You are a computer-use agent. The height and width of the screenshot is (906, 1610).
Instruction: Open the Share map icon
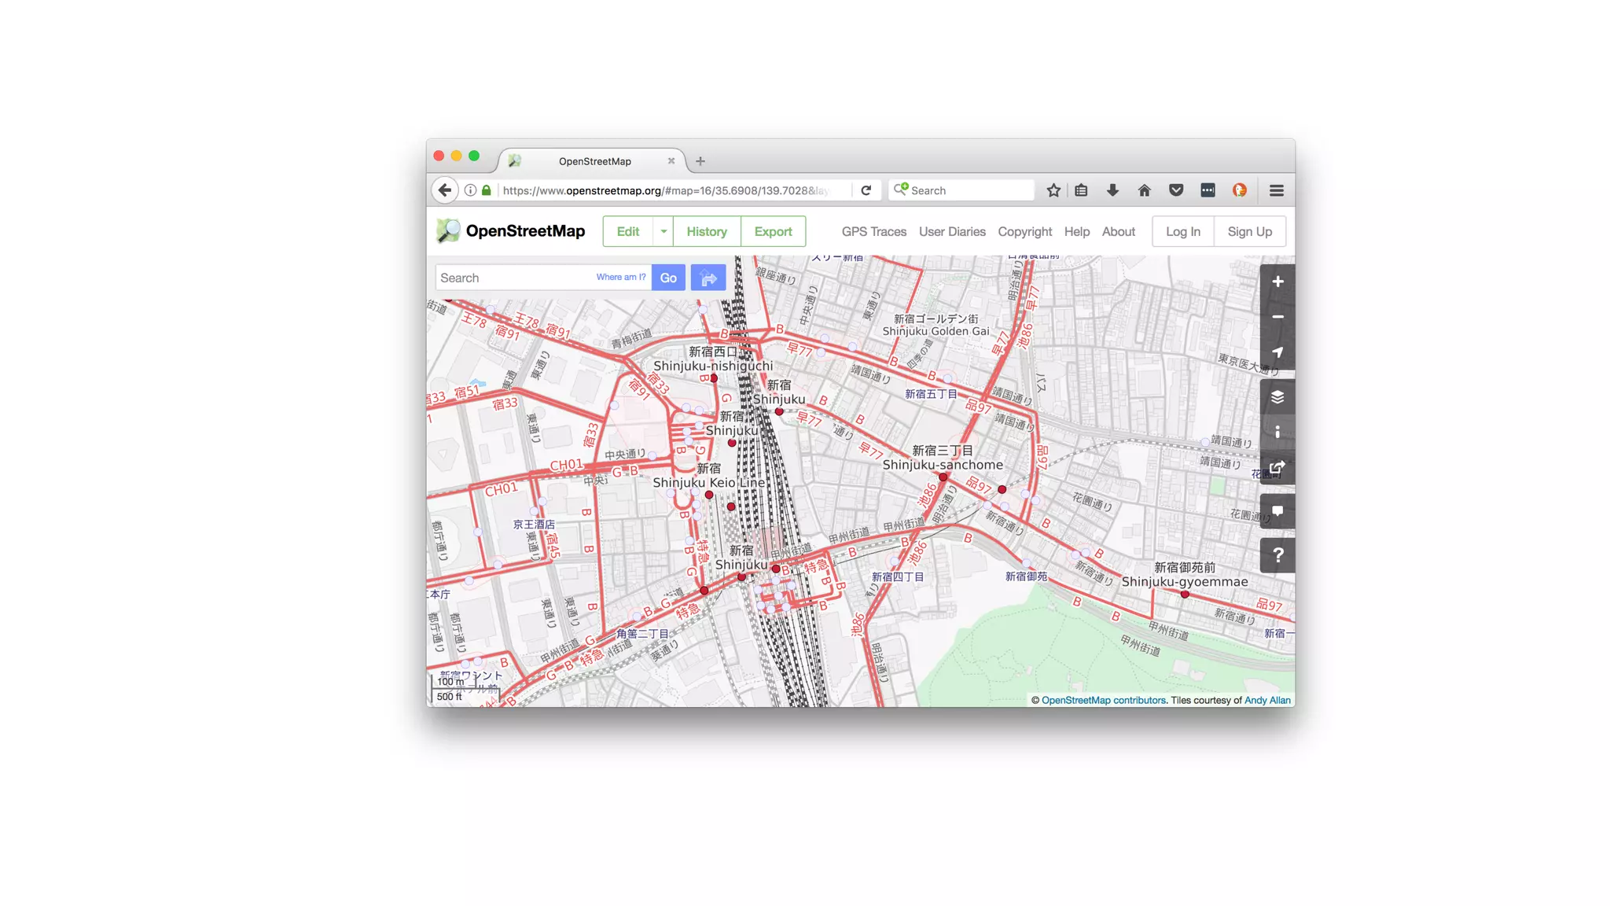click(x=1277, y=468)
